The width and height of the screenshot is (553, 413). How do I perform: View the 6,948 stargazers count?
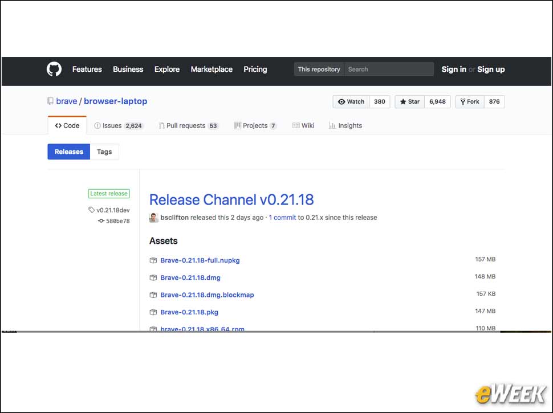[x=437, y=101]
